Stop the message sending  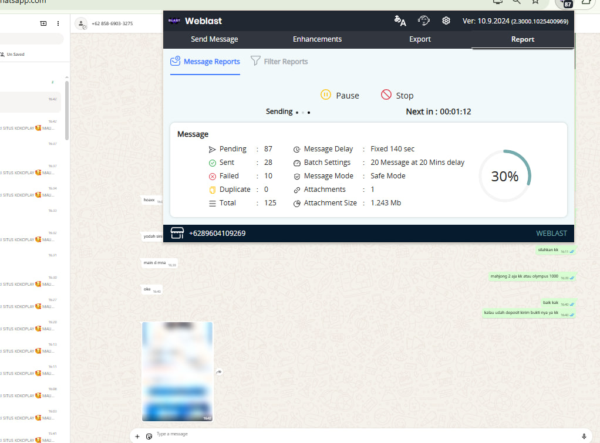click(x=397, y=95)
